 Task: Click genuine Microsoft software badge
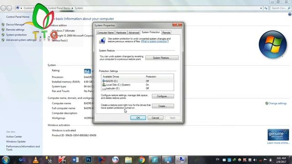[278, 135]
